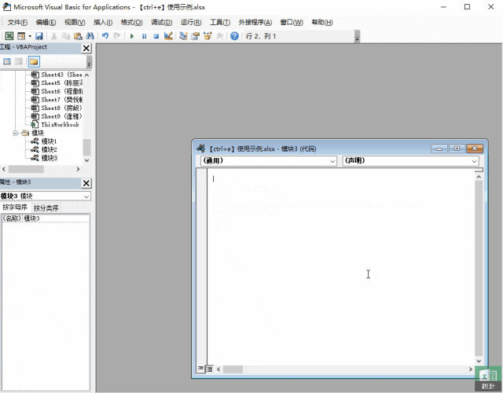
Task: Click the Redo toolbar icon
Action: [117, 36]
